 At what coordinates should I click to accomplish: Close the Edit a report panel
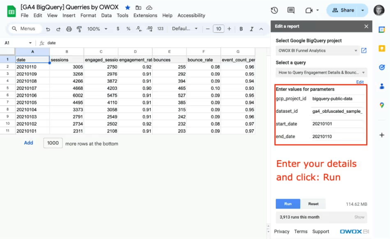click(x=366, y=26)
